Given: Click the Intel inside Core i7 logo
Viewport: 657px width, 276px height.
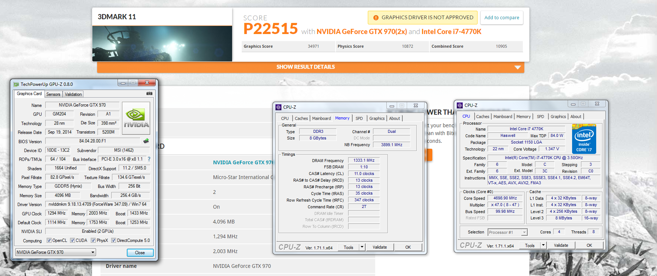Looking at the screenshot, I should pyautogui.click(x=584, y=139).
